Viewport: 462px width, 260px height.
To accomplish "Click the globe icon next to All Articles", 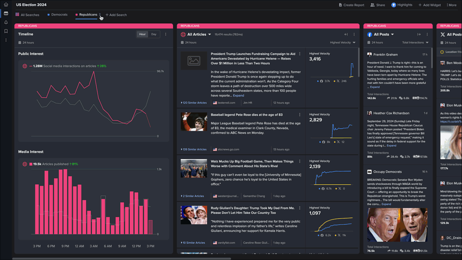I will [183, 34].
